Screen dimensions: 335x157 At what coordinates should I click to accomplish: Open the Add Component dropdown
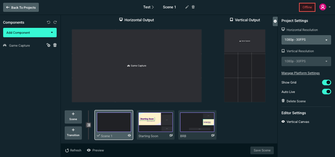(x=30, y=33)
